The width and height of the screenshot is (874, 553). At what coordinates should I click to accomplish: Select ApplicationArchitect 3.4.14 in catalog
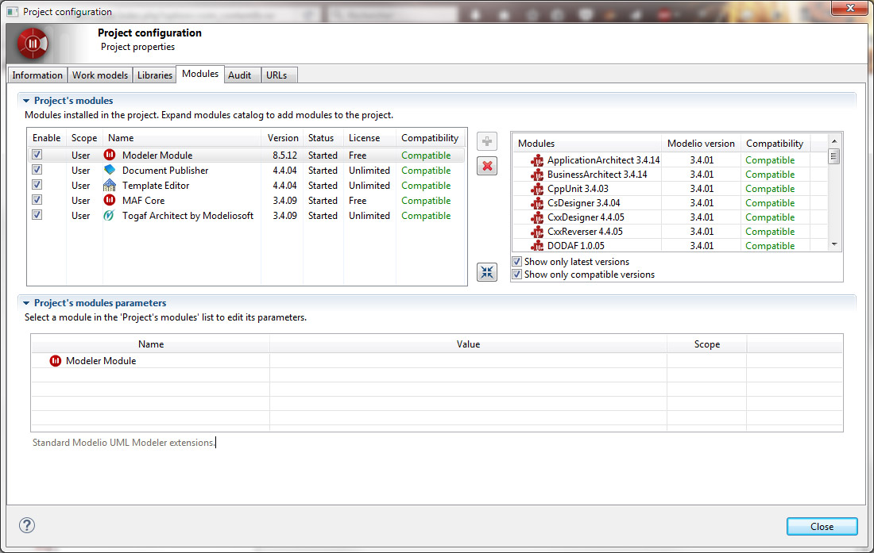point(603,160)
